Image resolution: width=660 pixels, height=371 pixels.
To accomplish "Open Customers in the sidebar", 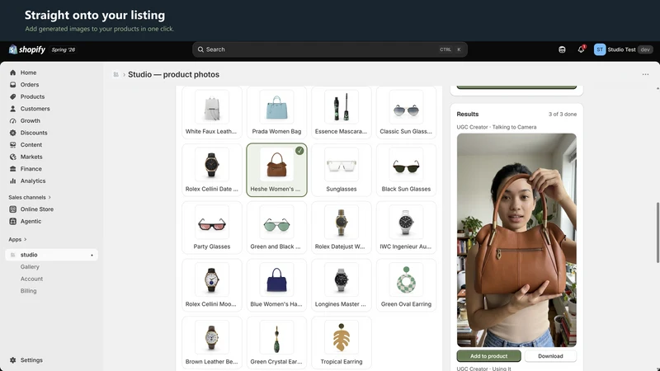I will [x=35, y=109].
